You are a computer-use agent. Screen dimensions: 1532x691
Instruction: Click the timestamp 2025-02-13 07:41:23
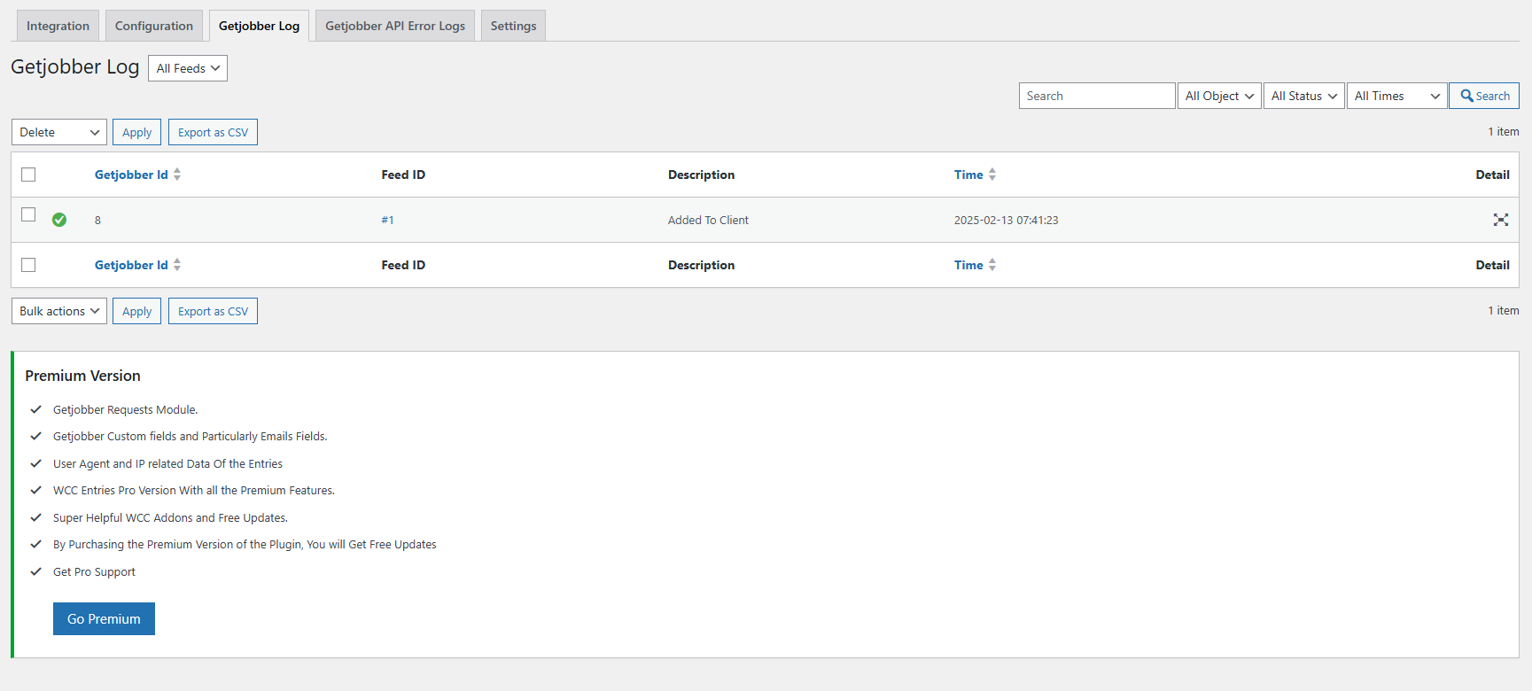coord(1006,220)
